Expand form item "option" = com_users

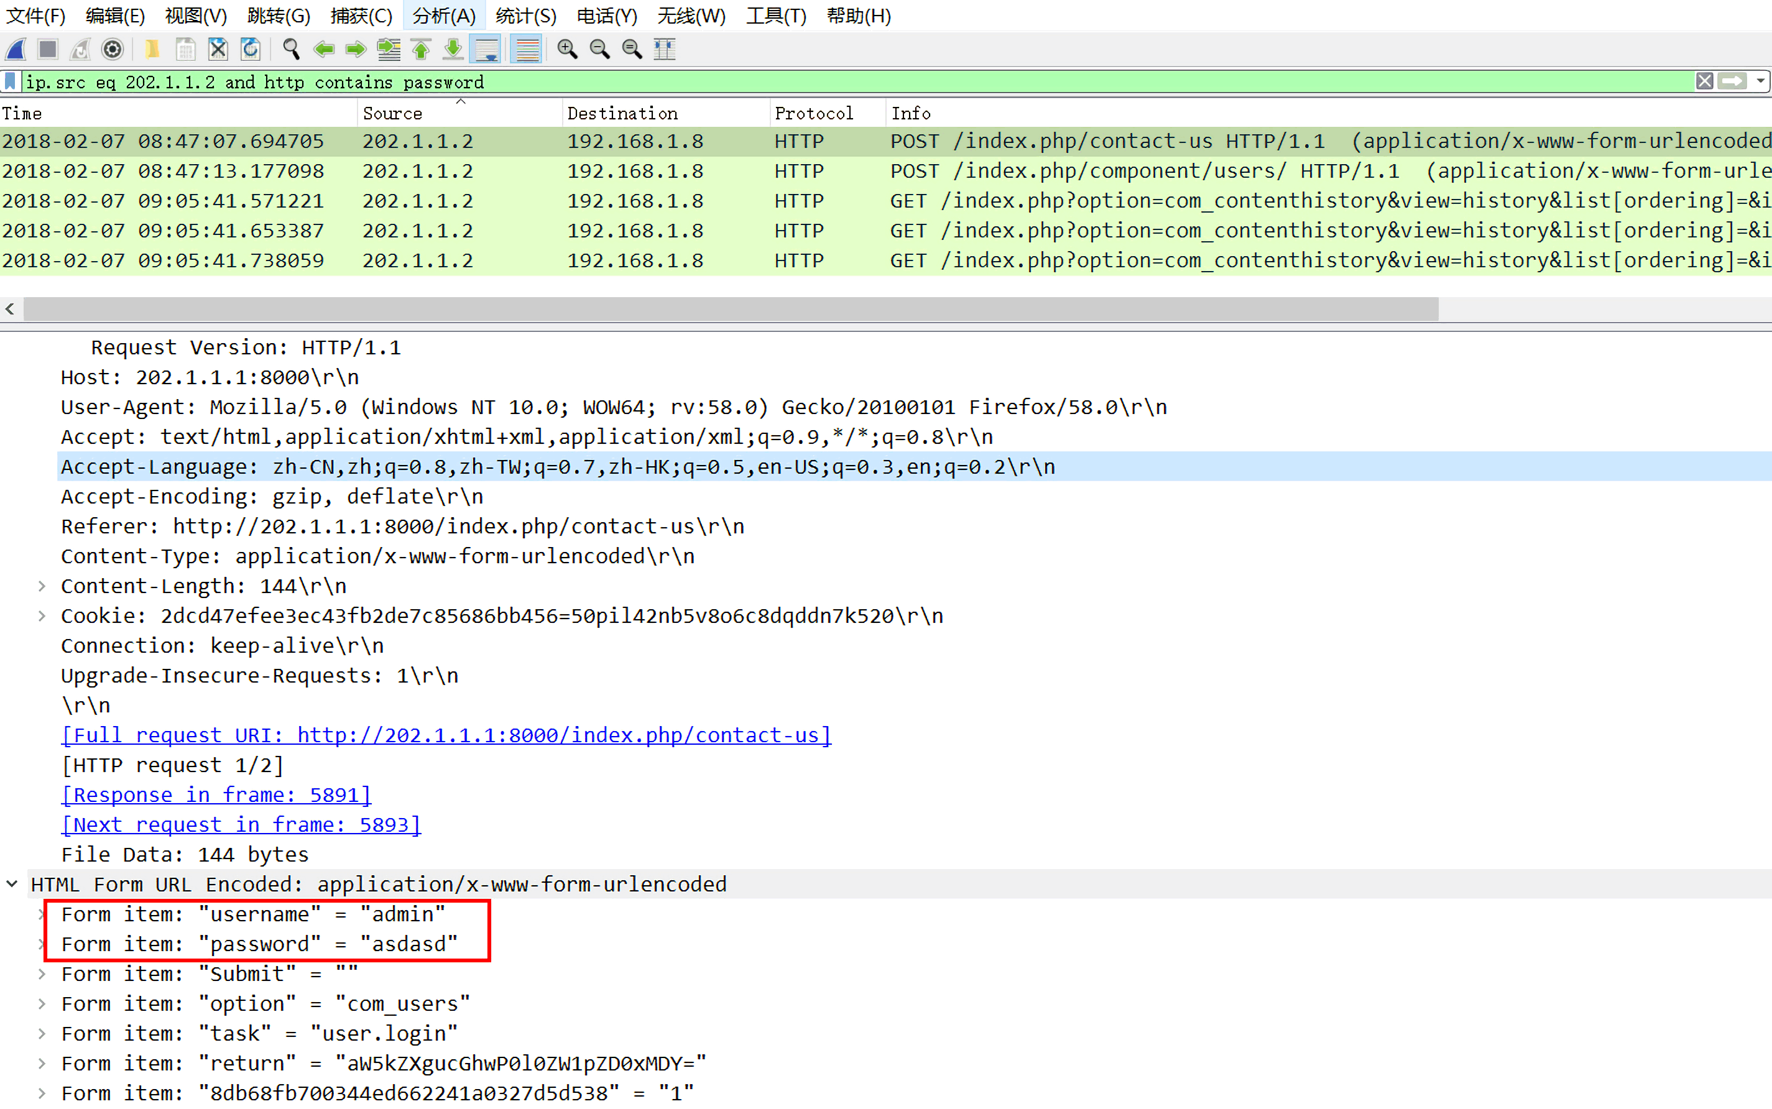click(x=42, y=1004)
